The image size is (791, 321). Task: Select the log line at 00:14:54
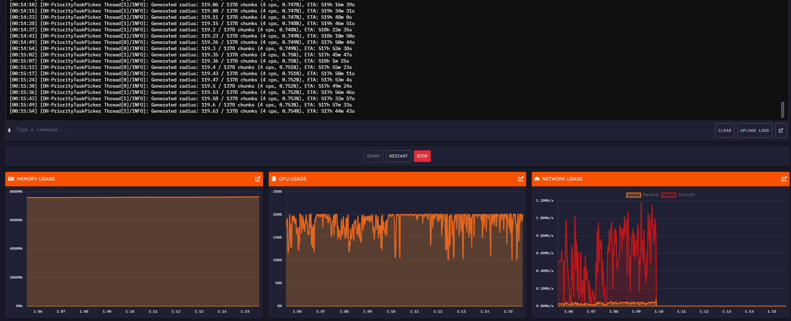pyautogui.click(x=181, y=49)
